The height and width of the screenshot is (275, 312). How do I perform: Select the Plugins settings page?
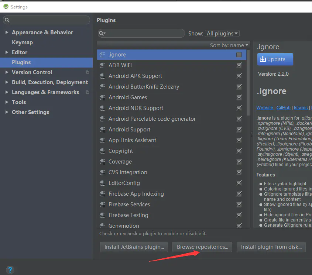click(x=47, y=62)
